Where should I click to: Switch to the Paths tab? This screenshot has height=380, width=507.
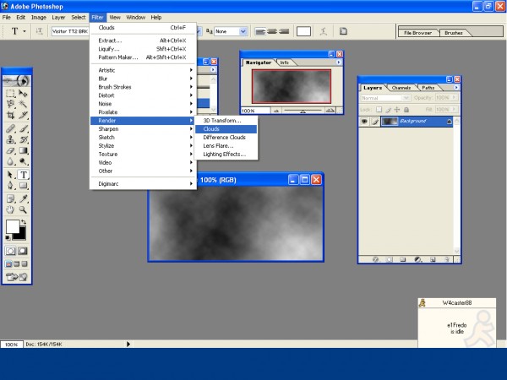[428, 88]
